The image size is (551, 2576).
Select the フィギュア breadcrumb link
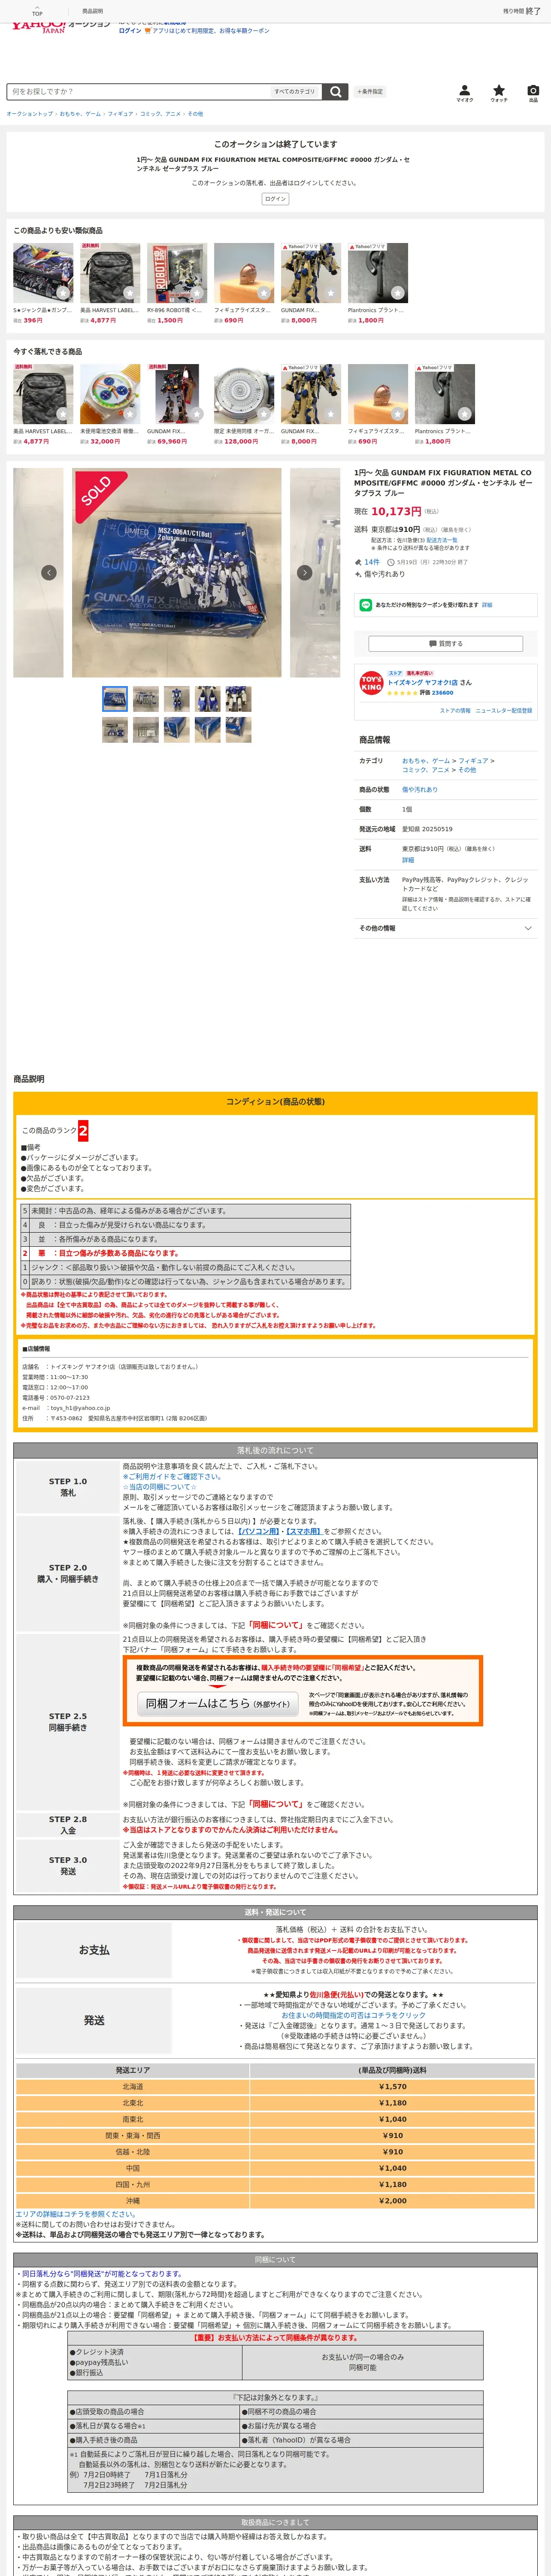pos(120,114)
